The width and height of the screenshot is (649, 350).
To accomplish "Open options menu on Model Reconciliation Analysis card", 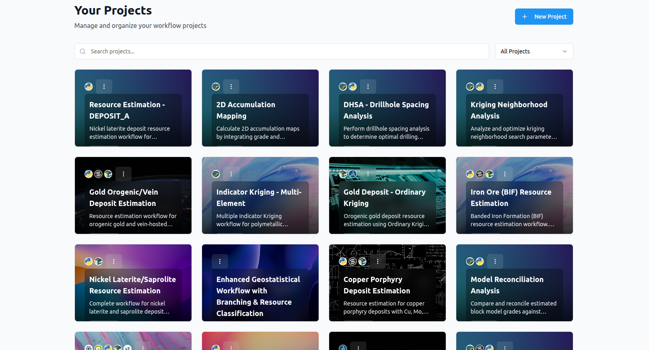I will (x=495, y=261).
